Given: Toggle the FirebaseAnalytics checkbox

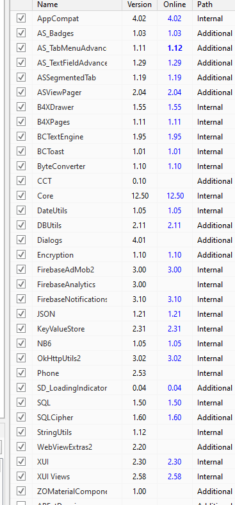Looking at the screenshot, I should tap(21, 285).
